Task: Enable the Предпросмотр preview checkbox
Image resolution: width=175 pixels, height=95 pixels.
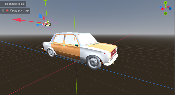Action: [3, 11]
